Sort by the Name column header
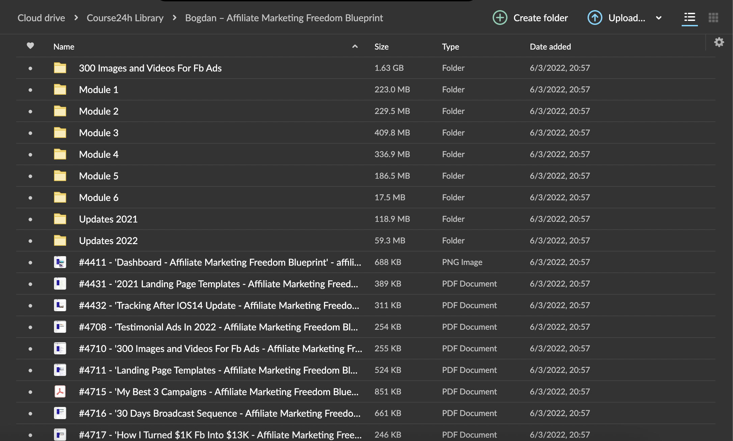Image resolution: width=733 pixels, height=441 pixels. coord(64,47)
